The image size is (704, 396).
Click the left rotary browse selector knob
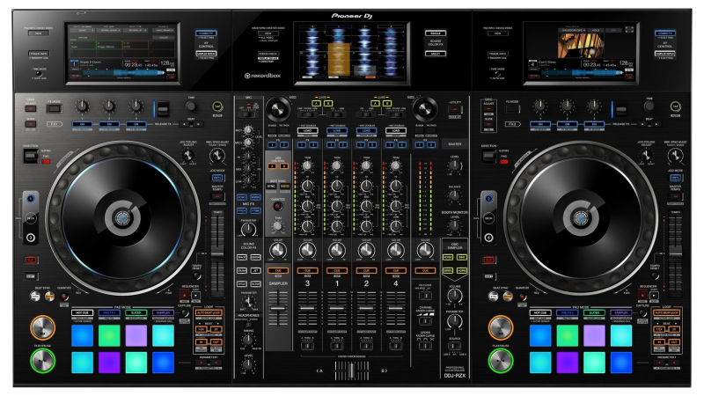(x=278, y=109)
